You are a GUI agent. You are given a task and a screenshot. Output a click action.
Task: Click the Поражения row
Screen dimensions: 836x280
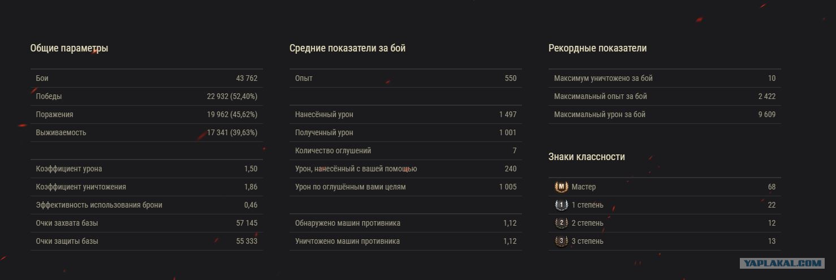pos(146,114)
